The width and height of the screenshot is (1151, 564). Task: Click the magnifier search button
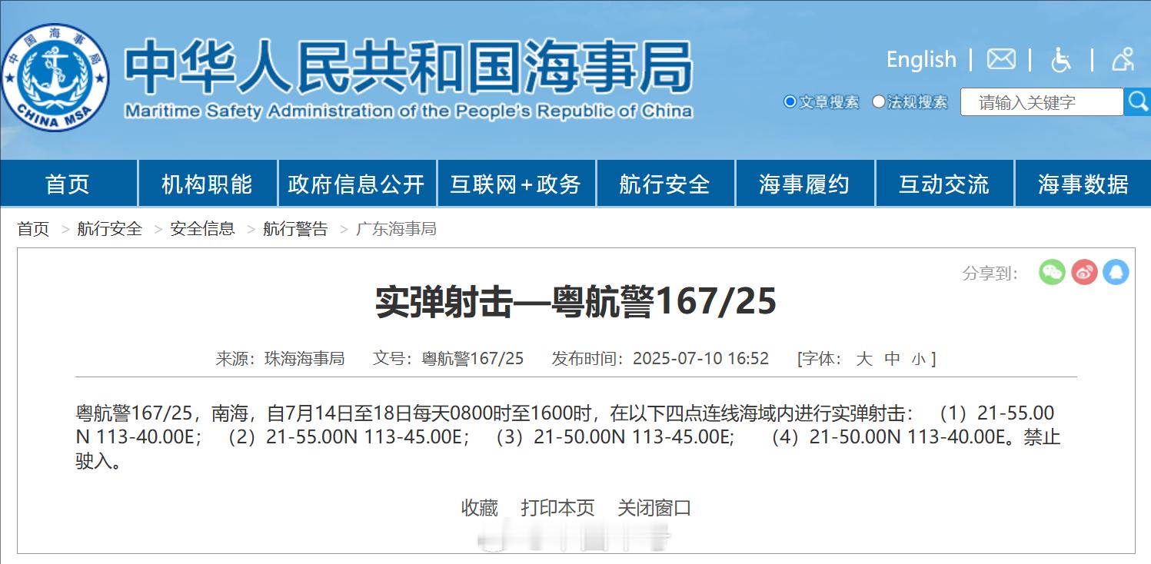tap(1137, 101)
